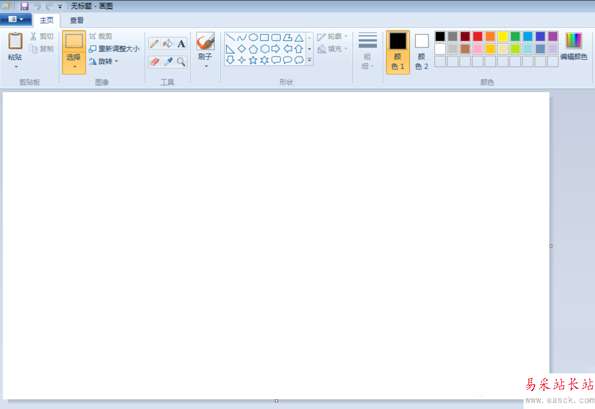Screen dimensions: 595x409
Task: Pick the curve shape
Action: coord(242,37)
